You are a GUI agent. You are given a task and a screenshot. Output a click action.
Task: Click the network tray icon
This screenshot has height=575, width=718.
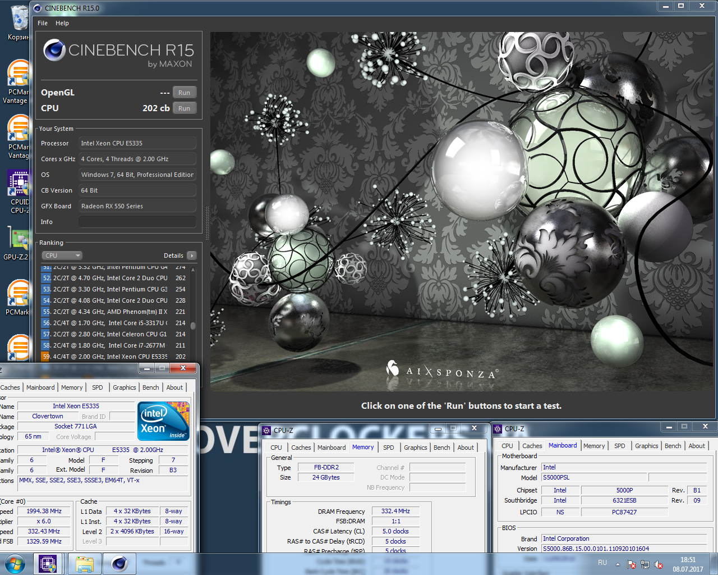[645, 564]
